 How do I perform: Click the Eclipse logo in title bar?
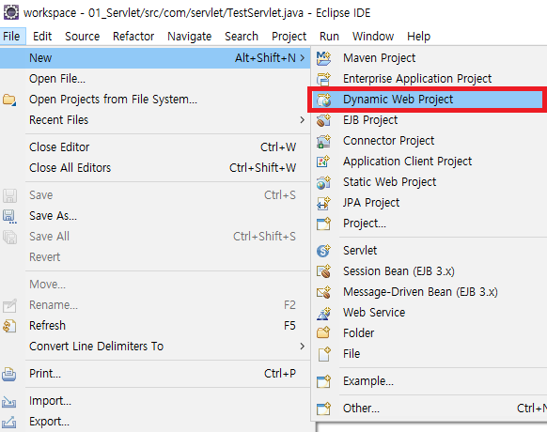11,12
